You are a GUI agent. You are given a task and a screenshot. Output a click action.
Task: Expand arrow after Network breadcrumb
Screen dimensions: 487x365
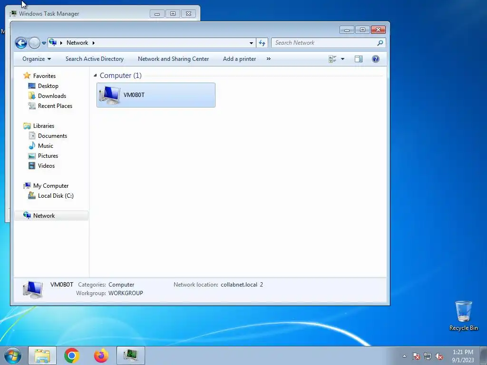pos(94,43)
